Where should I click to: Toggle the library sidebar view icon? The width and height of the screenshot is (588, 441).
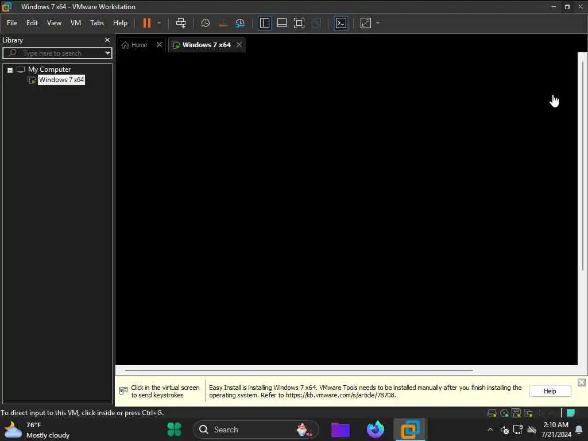tap(264, 23)
